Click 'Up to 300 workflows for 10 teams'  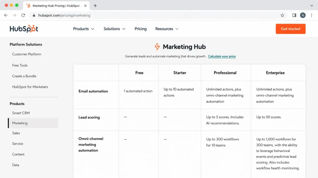(222, 142)
